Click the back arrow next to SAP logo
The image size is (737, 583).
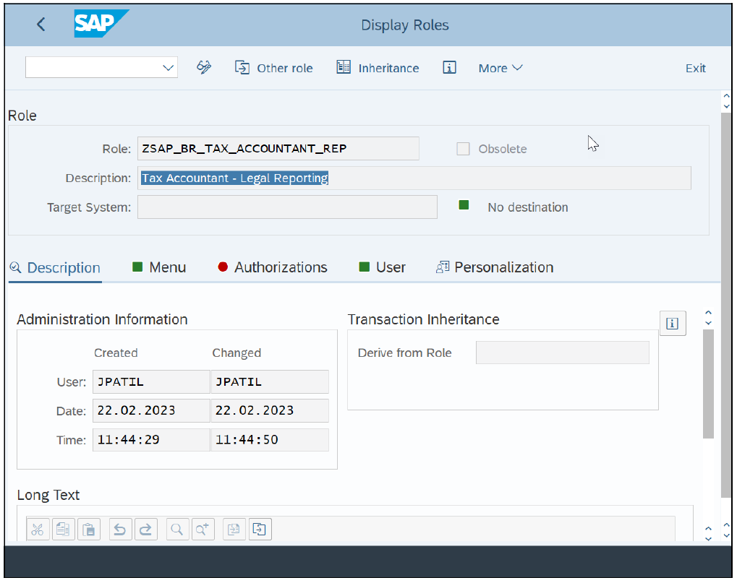point(41,25)
